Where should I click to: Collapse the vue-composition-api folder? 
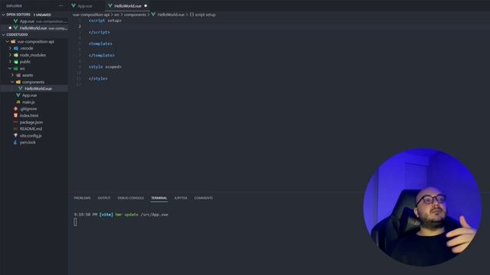pyautogui.click(x=8, y=41)
